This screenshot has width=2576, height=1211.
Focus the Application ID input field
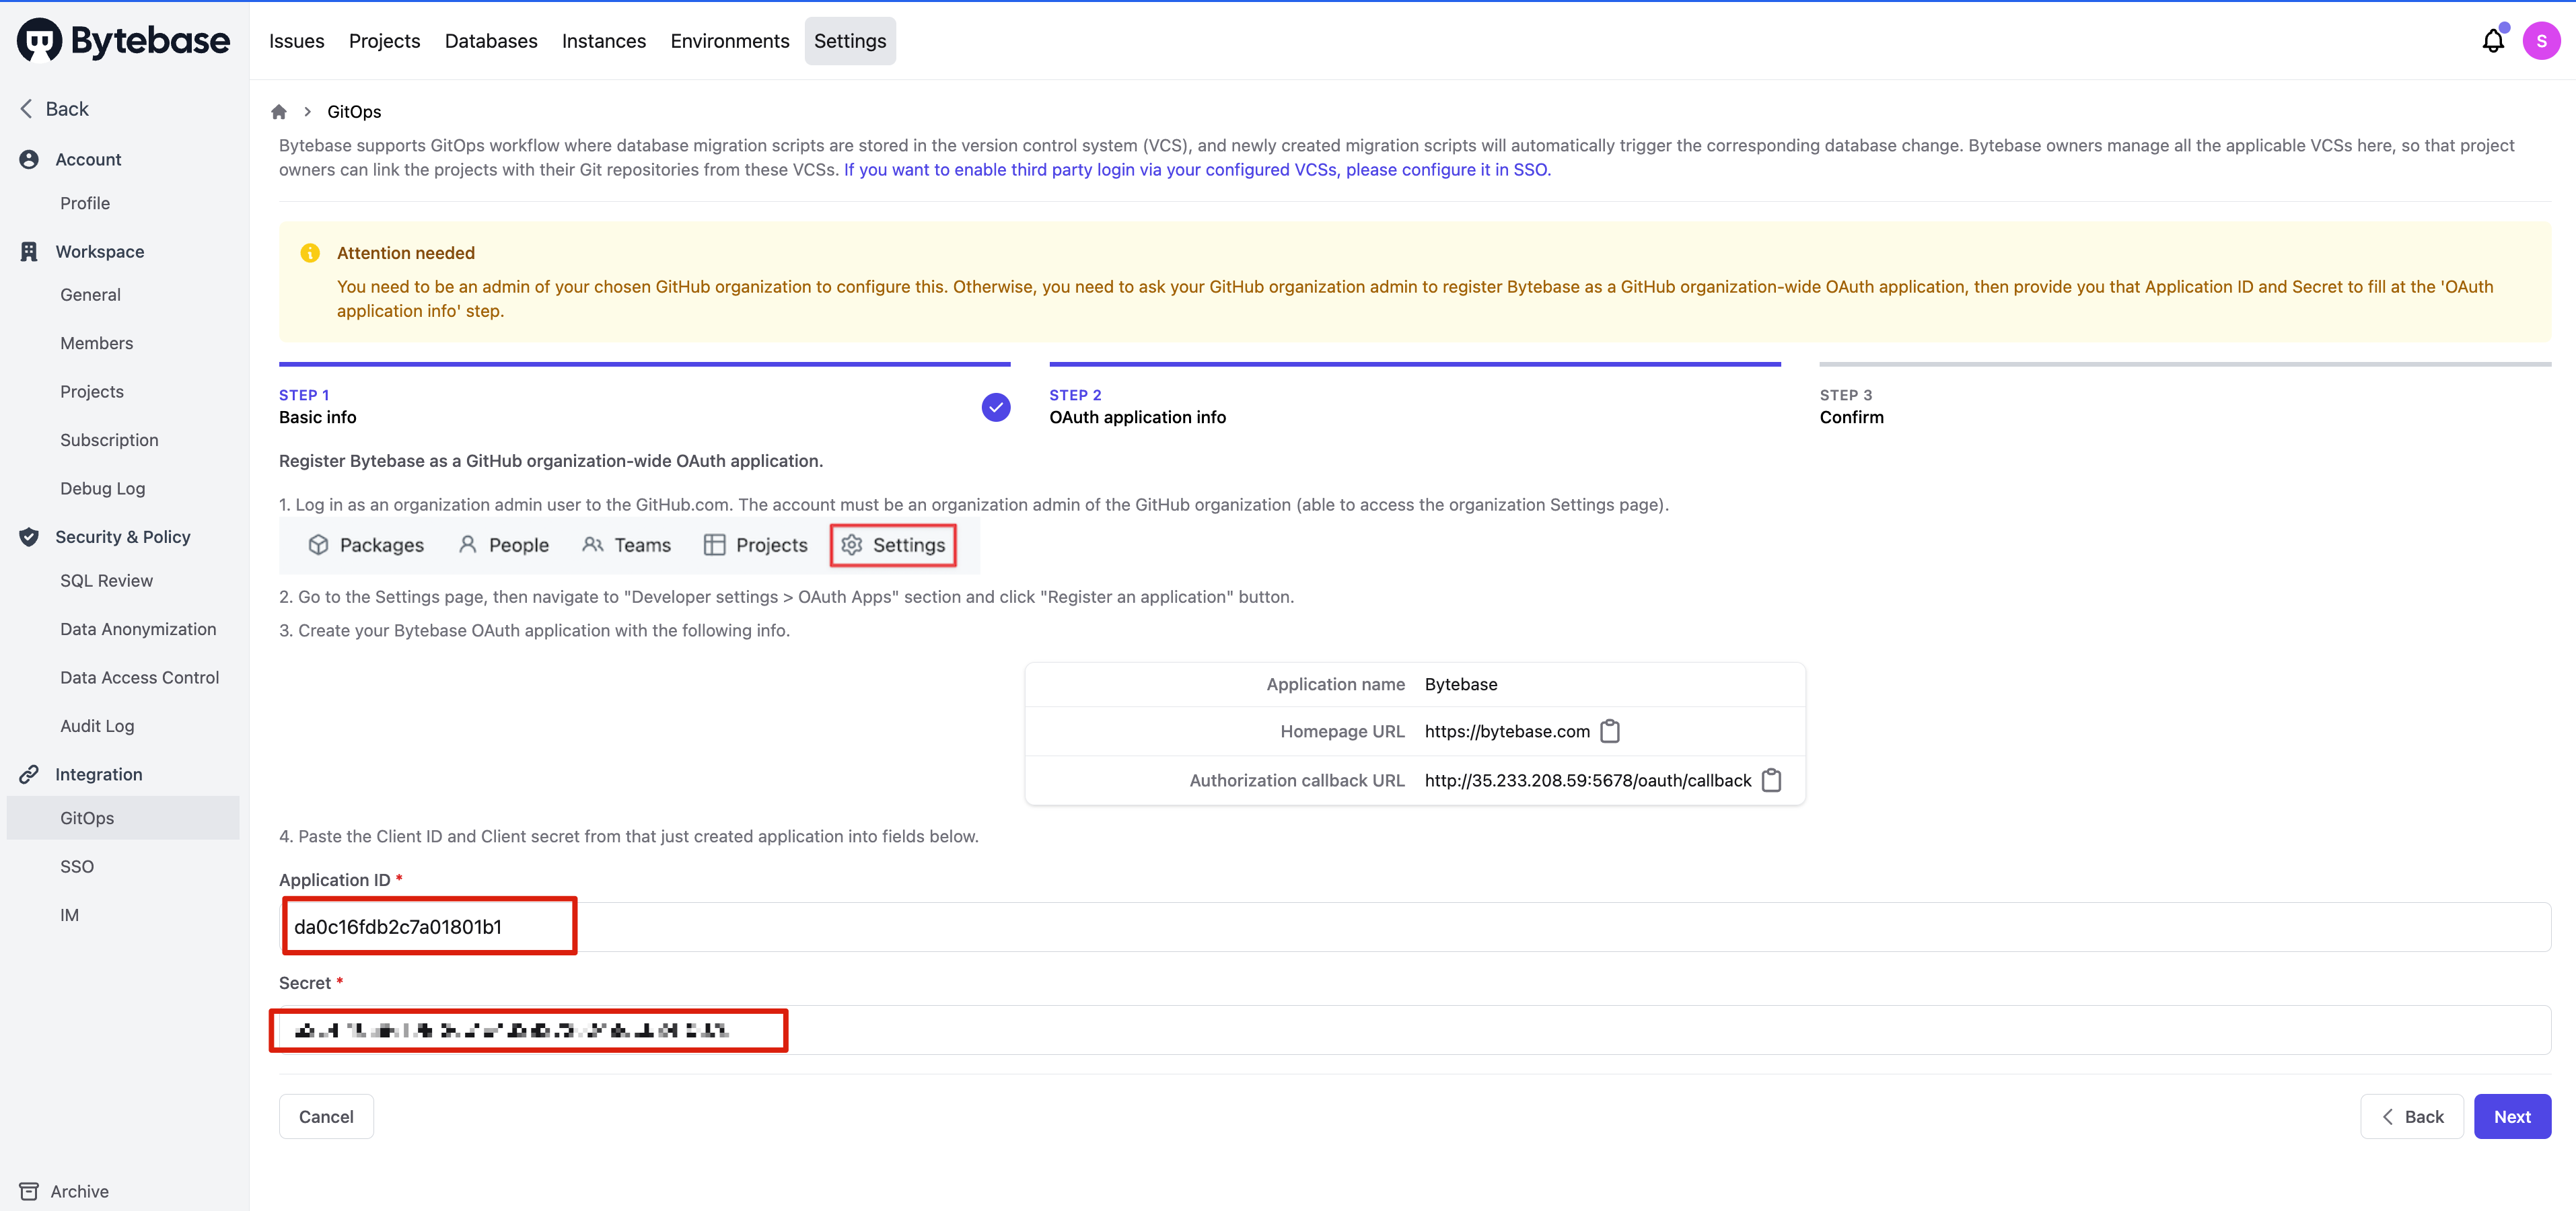1414,927
